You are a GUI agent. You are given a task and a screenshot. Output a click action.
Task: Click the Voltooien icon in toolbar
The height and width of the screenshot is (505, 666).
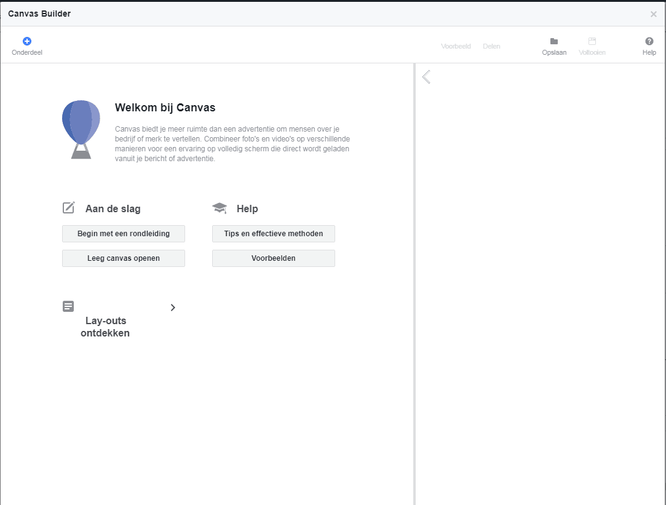[x=592, y=41]
